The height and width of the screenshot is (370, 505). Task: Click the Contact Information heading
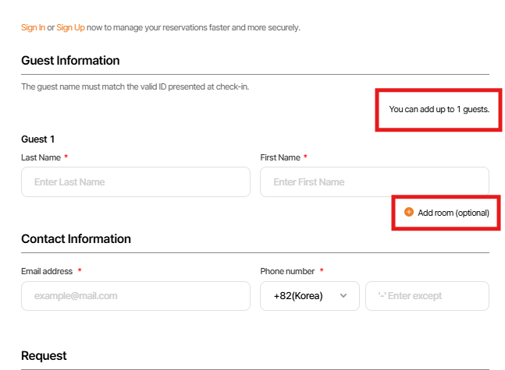tap(76, 239)
